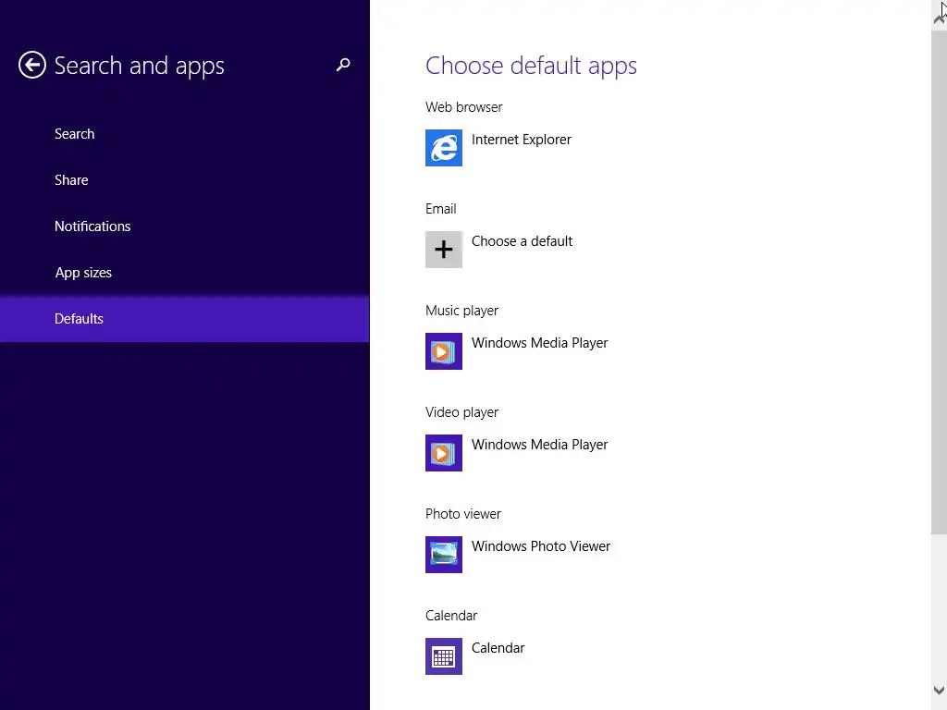Click the Windows Photo Viewer label

tap(540, 546)
